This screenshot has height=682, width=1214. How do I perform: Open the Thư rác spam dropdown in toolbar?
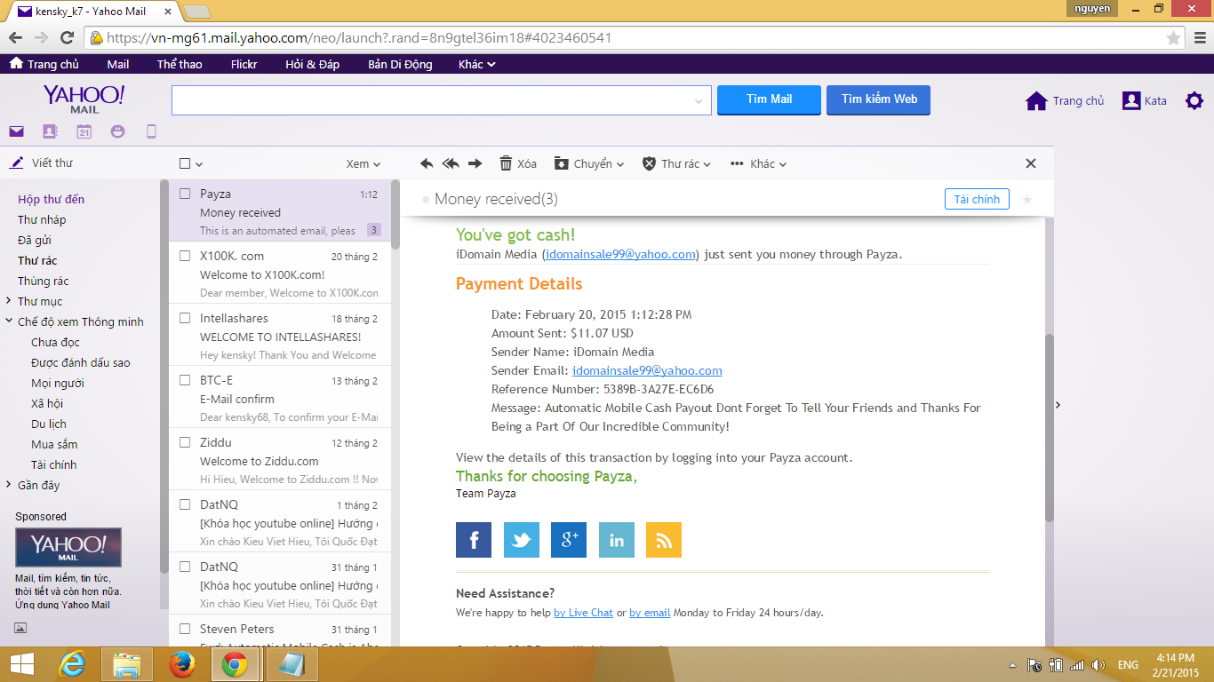click(x=677, y=163)
